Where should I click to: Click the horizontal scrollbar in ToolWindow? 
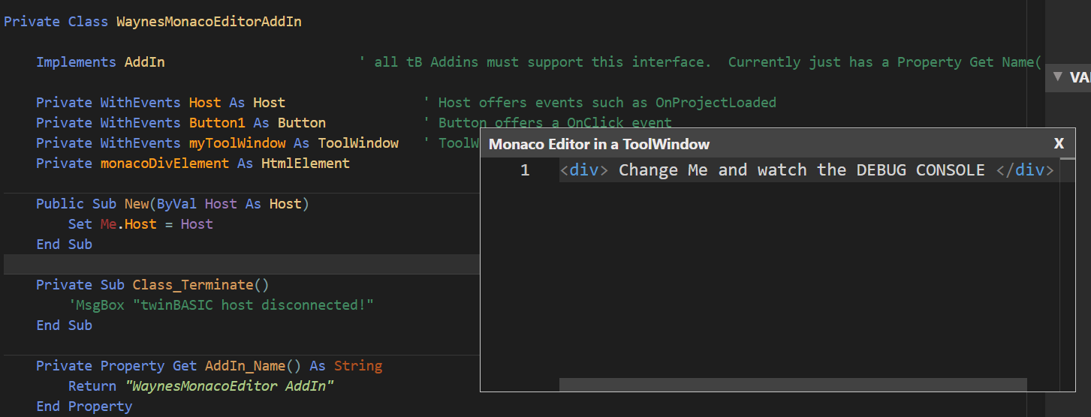(x=793, y=384)
